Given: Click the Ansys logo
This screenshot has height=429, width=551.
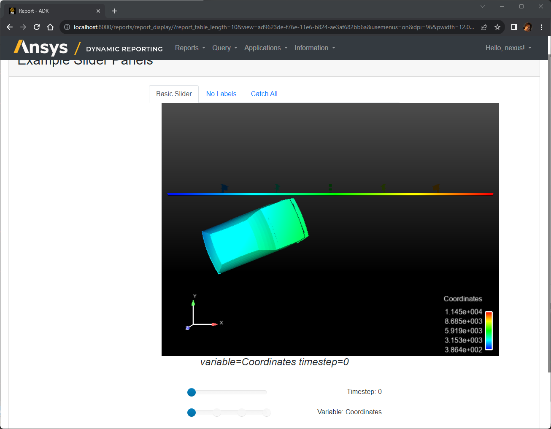Looking at the screenshot, I should tap(41, 48).
